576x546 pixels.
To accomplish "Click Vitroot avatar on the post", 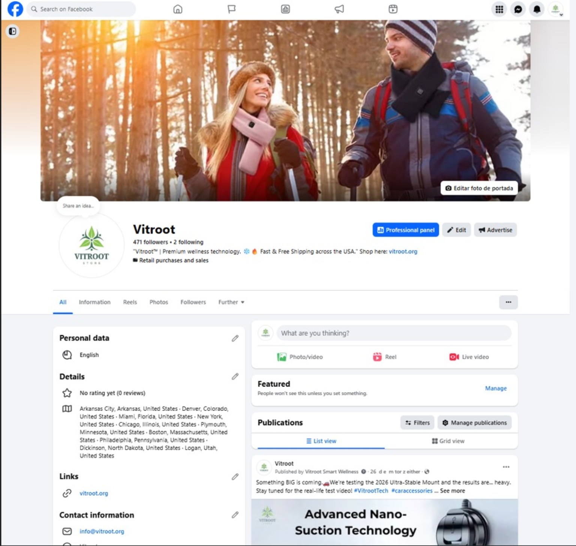I will 264,468.
